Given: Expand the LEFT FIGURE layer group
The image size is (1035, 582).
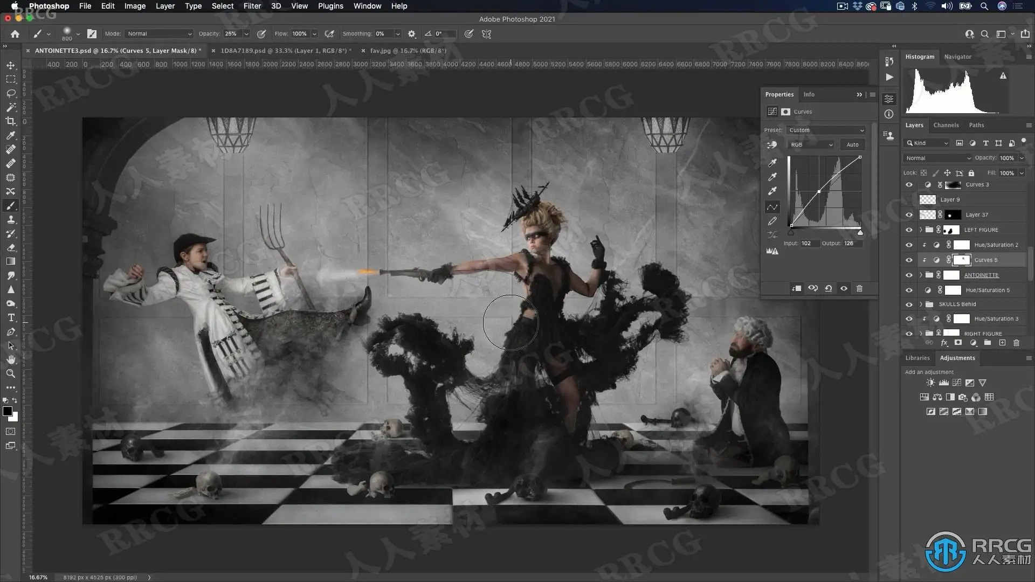Looking at the screenshot, I should 921,230.
